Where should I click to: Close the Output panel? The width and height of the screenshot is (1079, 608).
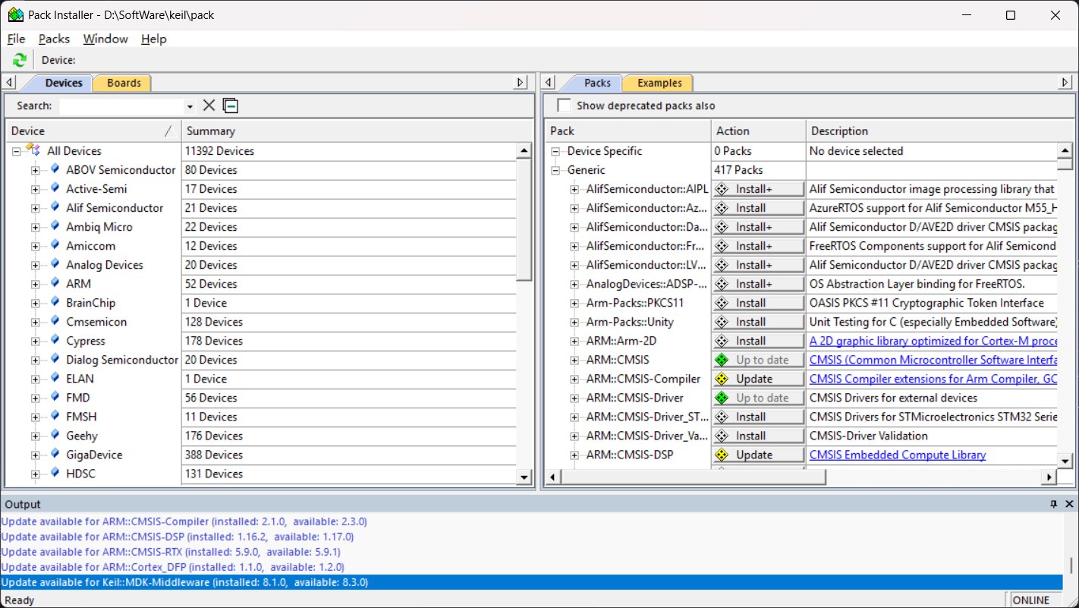pos(1070,504)
